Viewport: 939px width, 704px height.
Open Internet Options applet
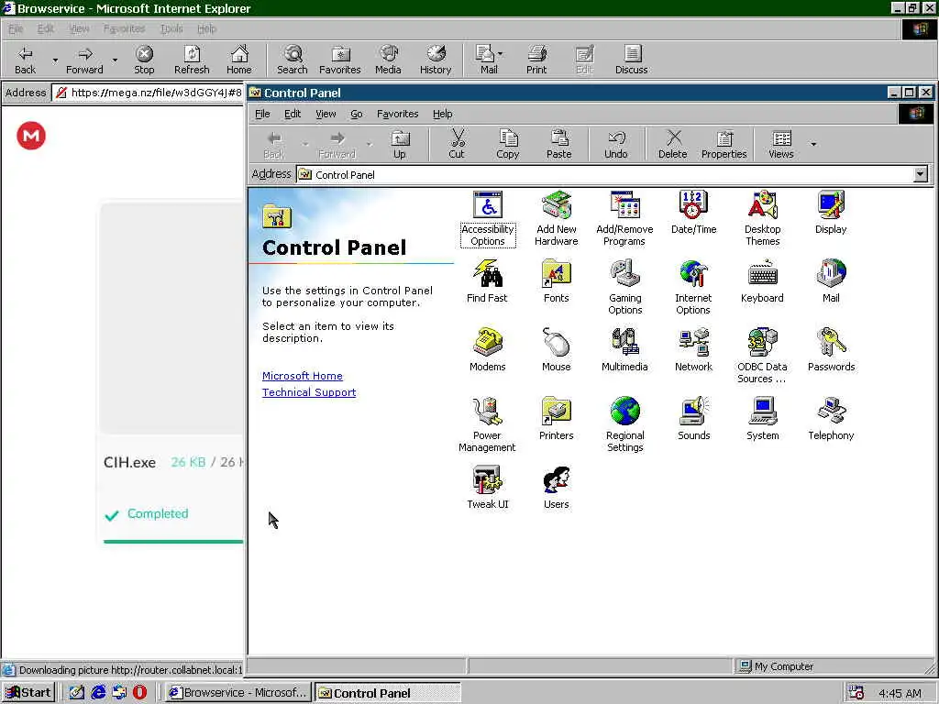pyautogui.click(x=693, y=287)
